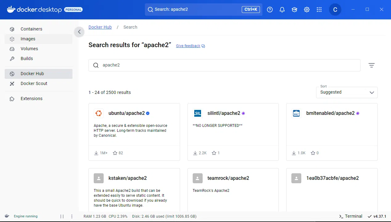Click the verified publisher badge on ubuntu/apache2
391x222 pixels.
pyautogui.click(x=147, y=113)
